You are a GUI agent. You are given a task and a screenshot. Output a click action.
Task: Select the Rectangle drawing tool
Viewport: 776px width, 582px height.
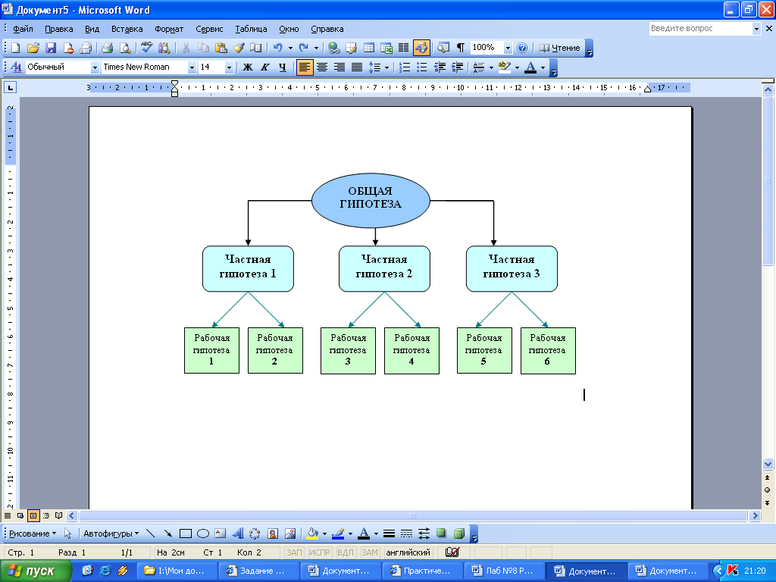186,533
